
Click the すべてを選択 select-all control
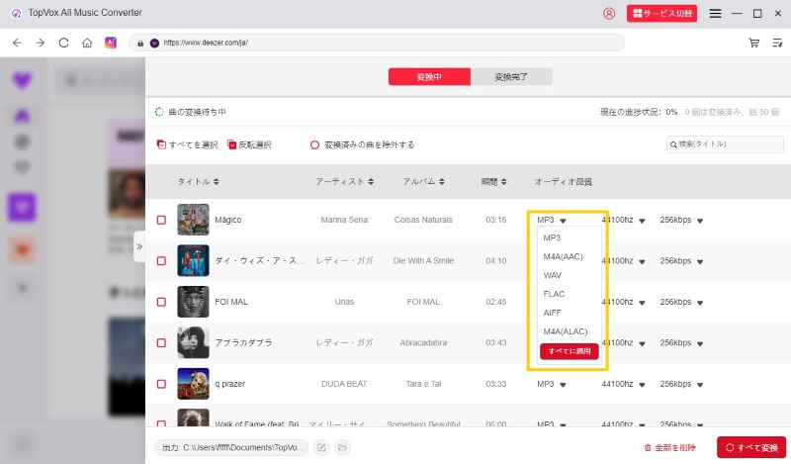point(187,144)
